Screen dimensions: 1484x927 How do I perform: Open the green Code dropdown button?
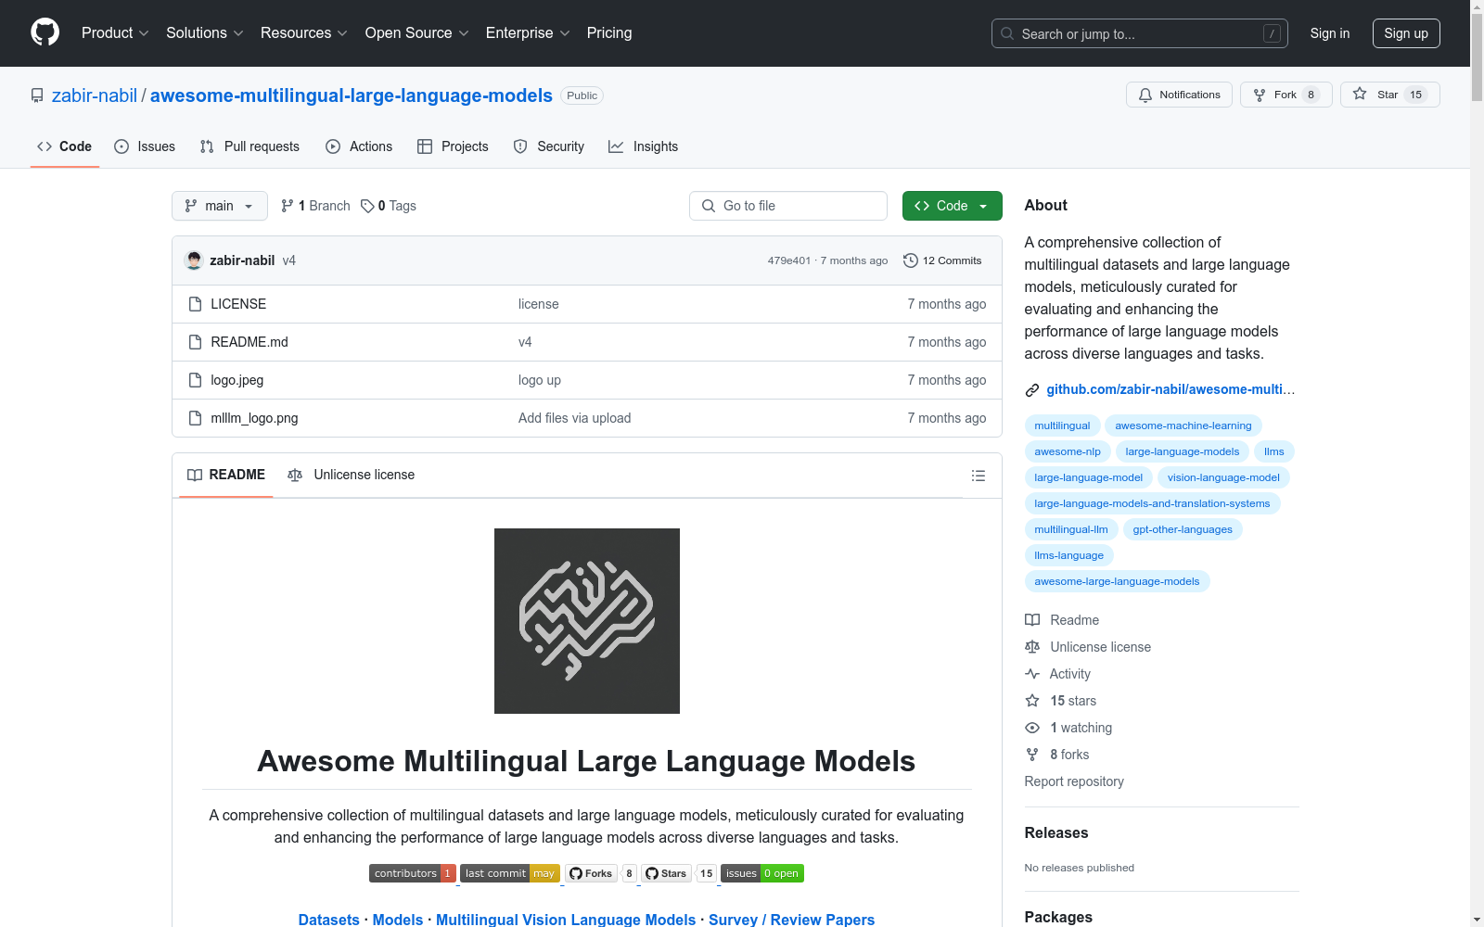(x=952, y=206)
